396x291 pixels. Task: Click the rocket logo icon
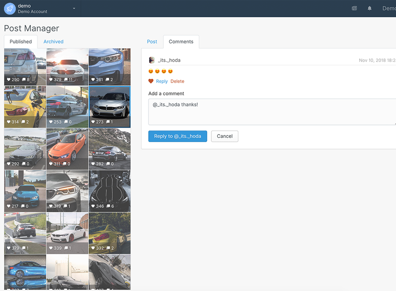(10, 9)
